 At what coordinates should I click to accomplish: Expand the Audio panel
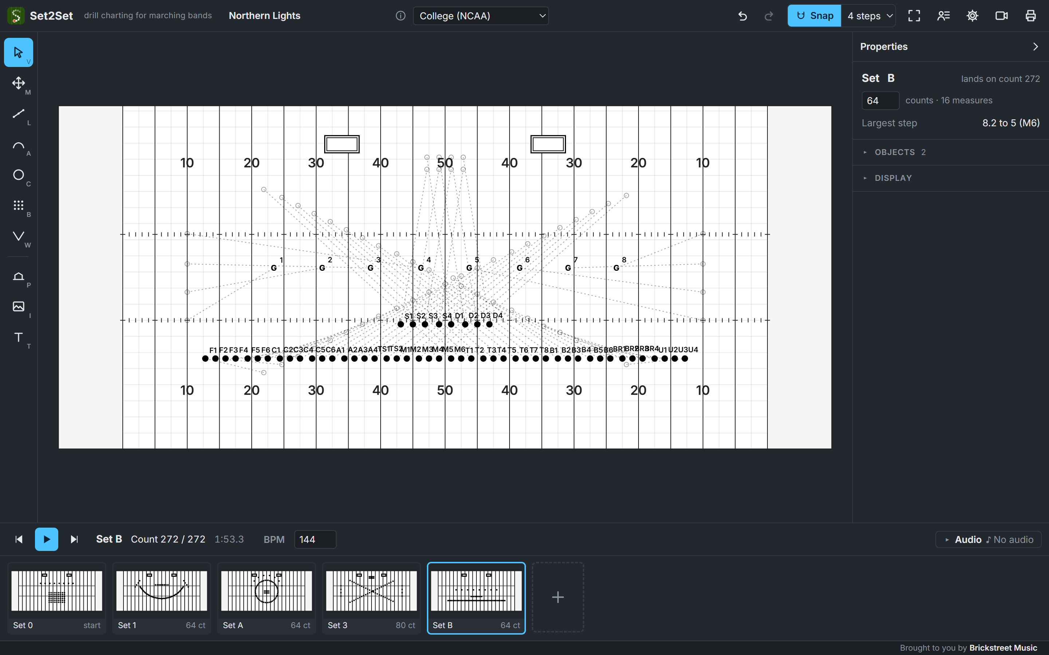tap(988, 540)
